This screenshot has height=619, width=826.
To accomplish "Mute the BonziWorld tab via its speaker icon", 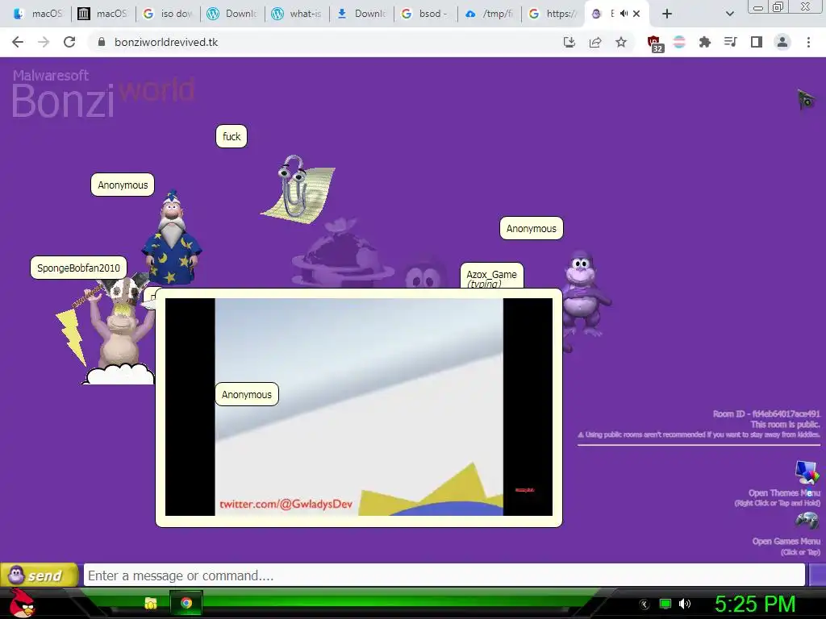I will tap(624, 14).
